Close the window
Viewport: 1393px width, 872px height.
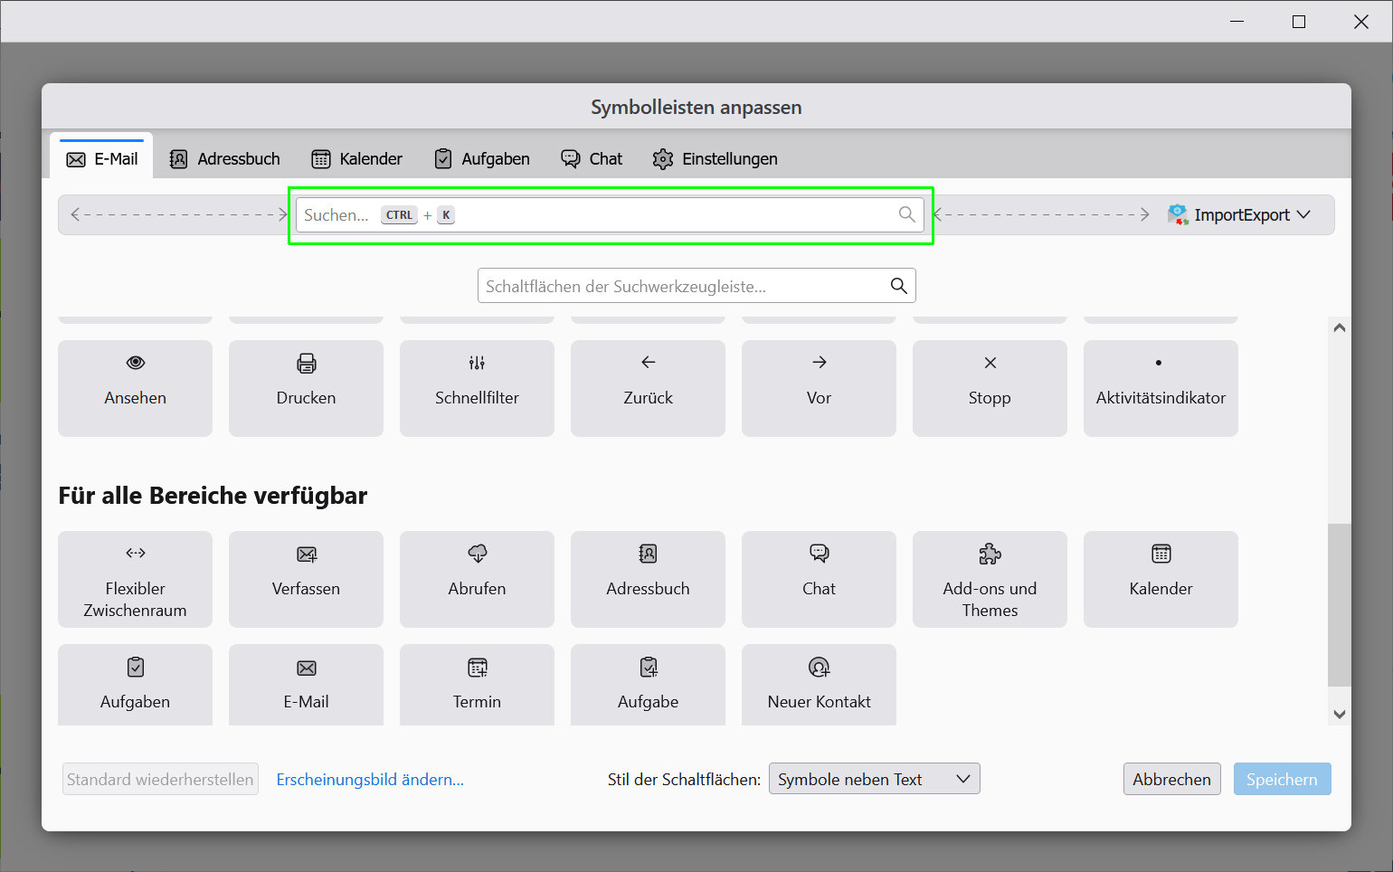[x=1361, y=22]
